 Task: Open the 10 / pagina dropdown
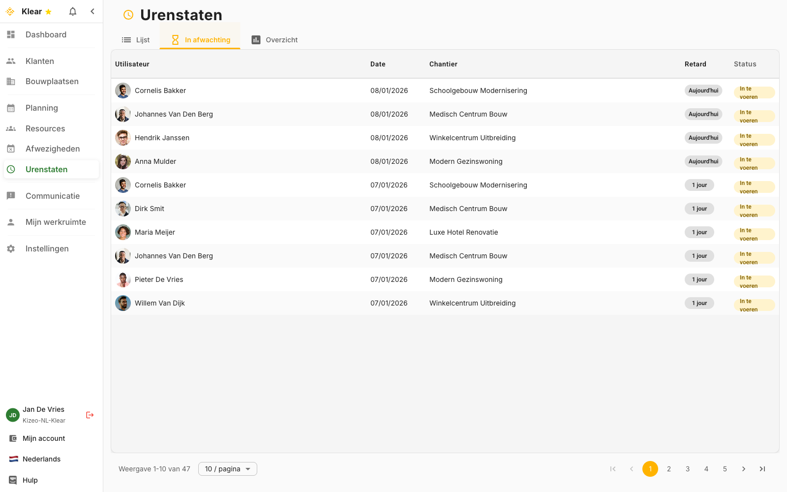tap(227, 469)
